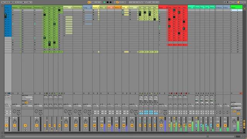Viewport: 247px width, 139px height.
Task: Toggle track activator number 20
Action: pyautogui.click(x=94, y=125)
